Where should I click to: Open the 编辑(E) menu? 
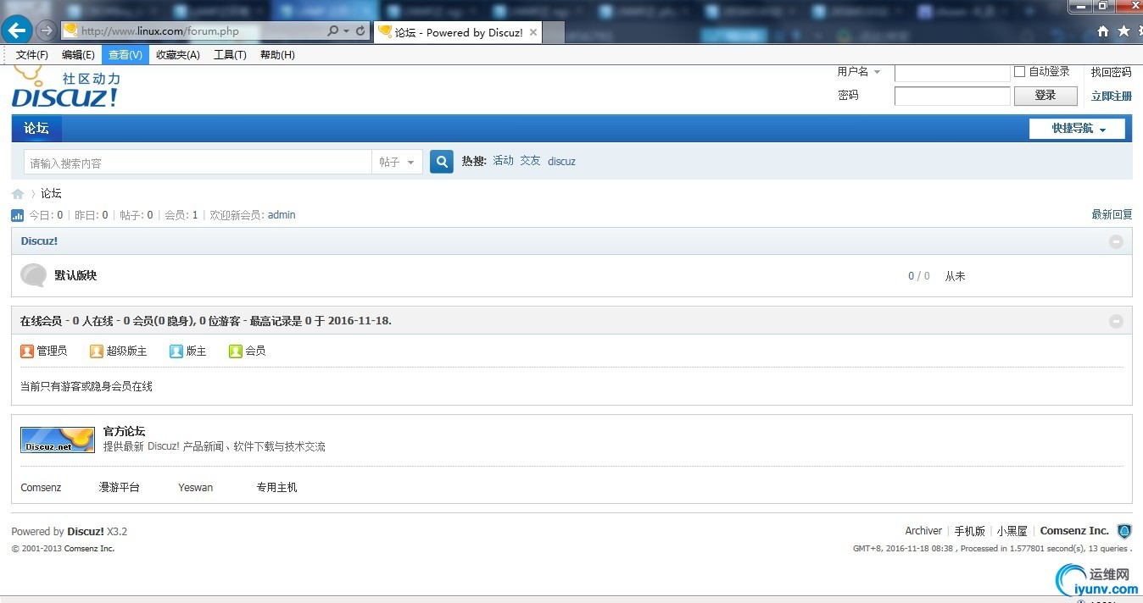(x=78, y=55)
